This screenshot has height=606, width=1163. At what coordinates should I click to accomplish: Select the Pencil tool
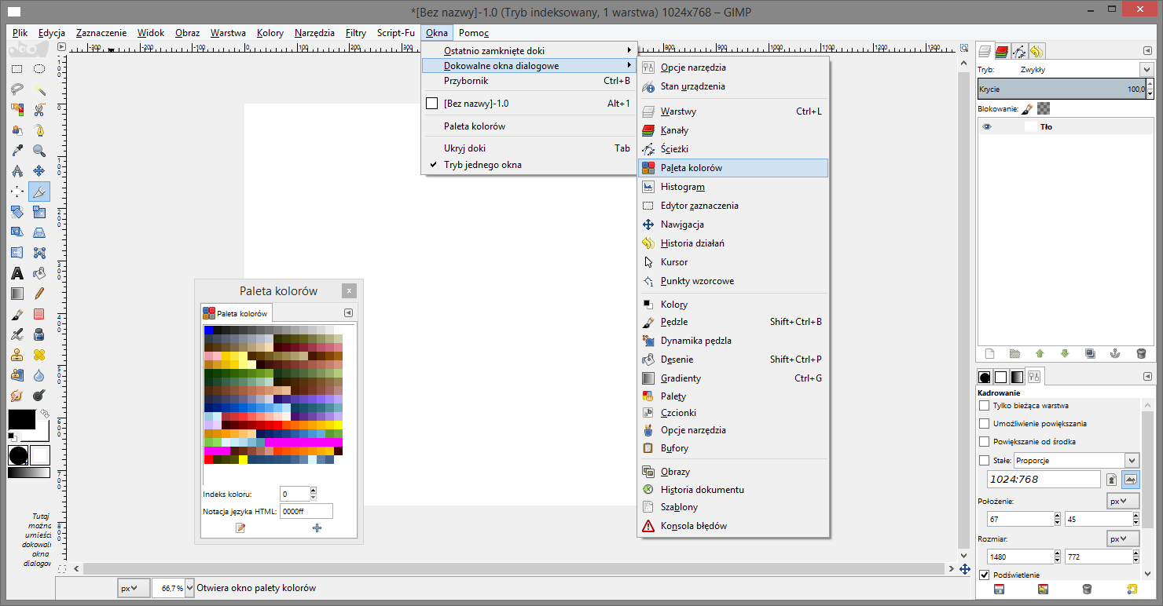click(x=39, y=294)
